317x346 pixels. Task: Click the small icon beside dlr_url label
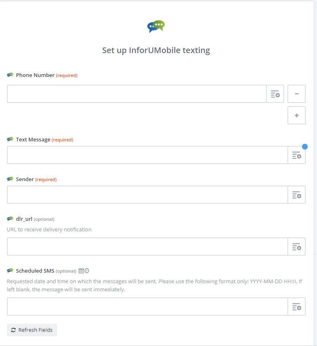coord(10,219)
